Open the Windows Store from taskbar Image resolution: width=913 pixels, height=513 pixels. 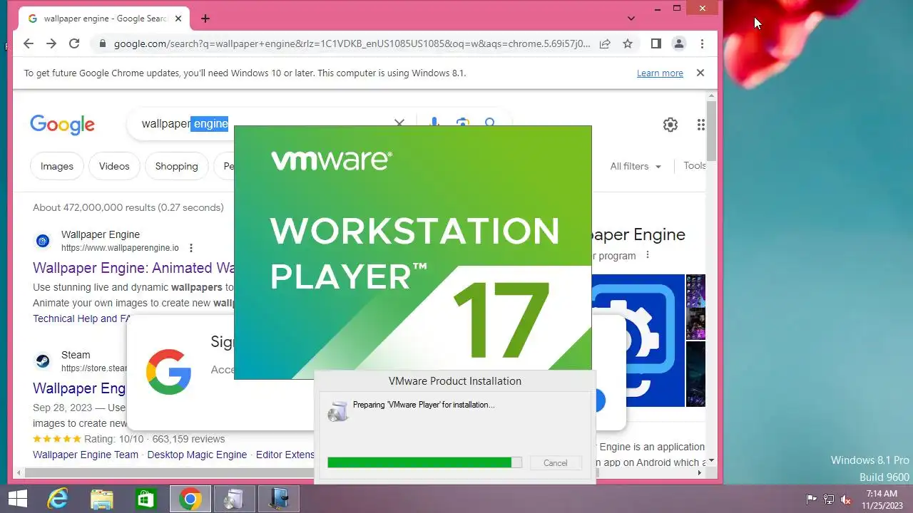pyautogui.click(x=146, y=499)
